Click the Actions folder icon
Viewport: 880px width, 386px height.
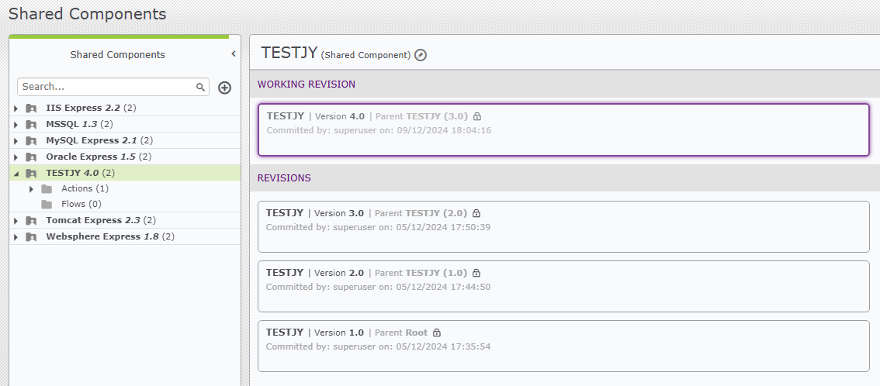pyautogui.click(x=47, y=189)
